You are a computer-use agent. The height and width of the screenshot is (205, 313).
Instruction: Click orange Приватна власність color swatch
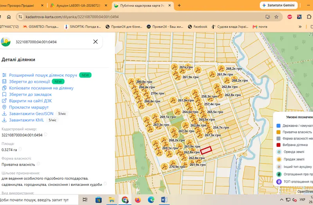(x=279, y=132)
